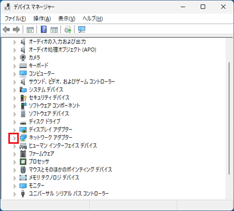The image size is (234, 211).
Task: Click the key icon for セキュリティ デバイス
Action: point(23,98)
